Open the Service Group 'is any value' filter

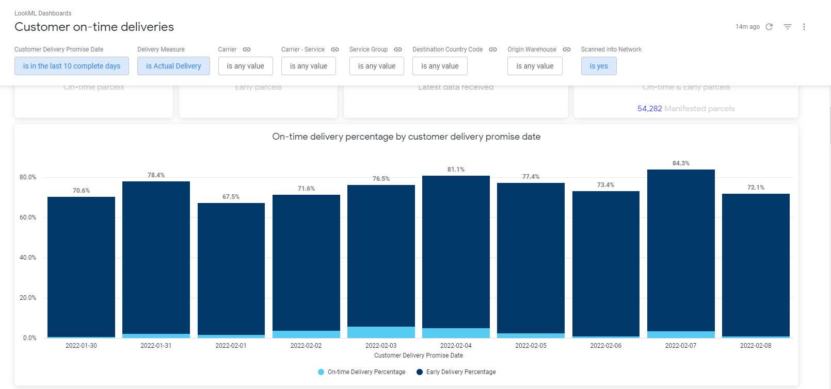377,66
